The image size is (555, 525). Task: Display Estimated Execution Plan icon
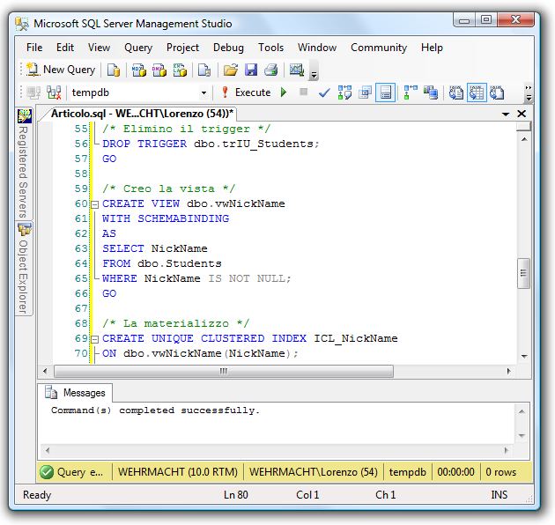[x=344, y=92]
